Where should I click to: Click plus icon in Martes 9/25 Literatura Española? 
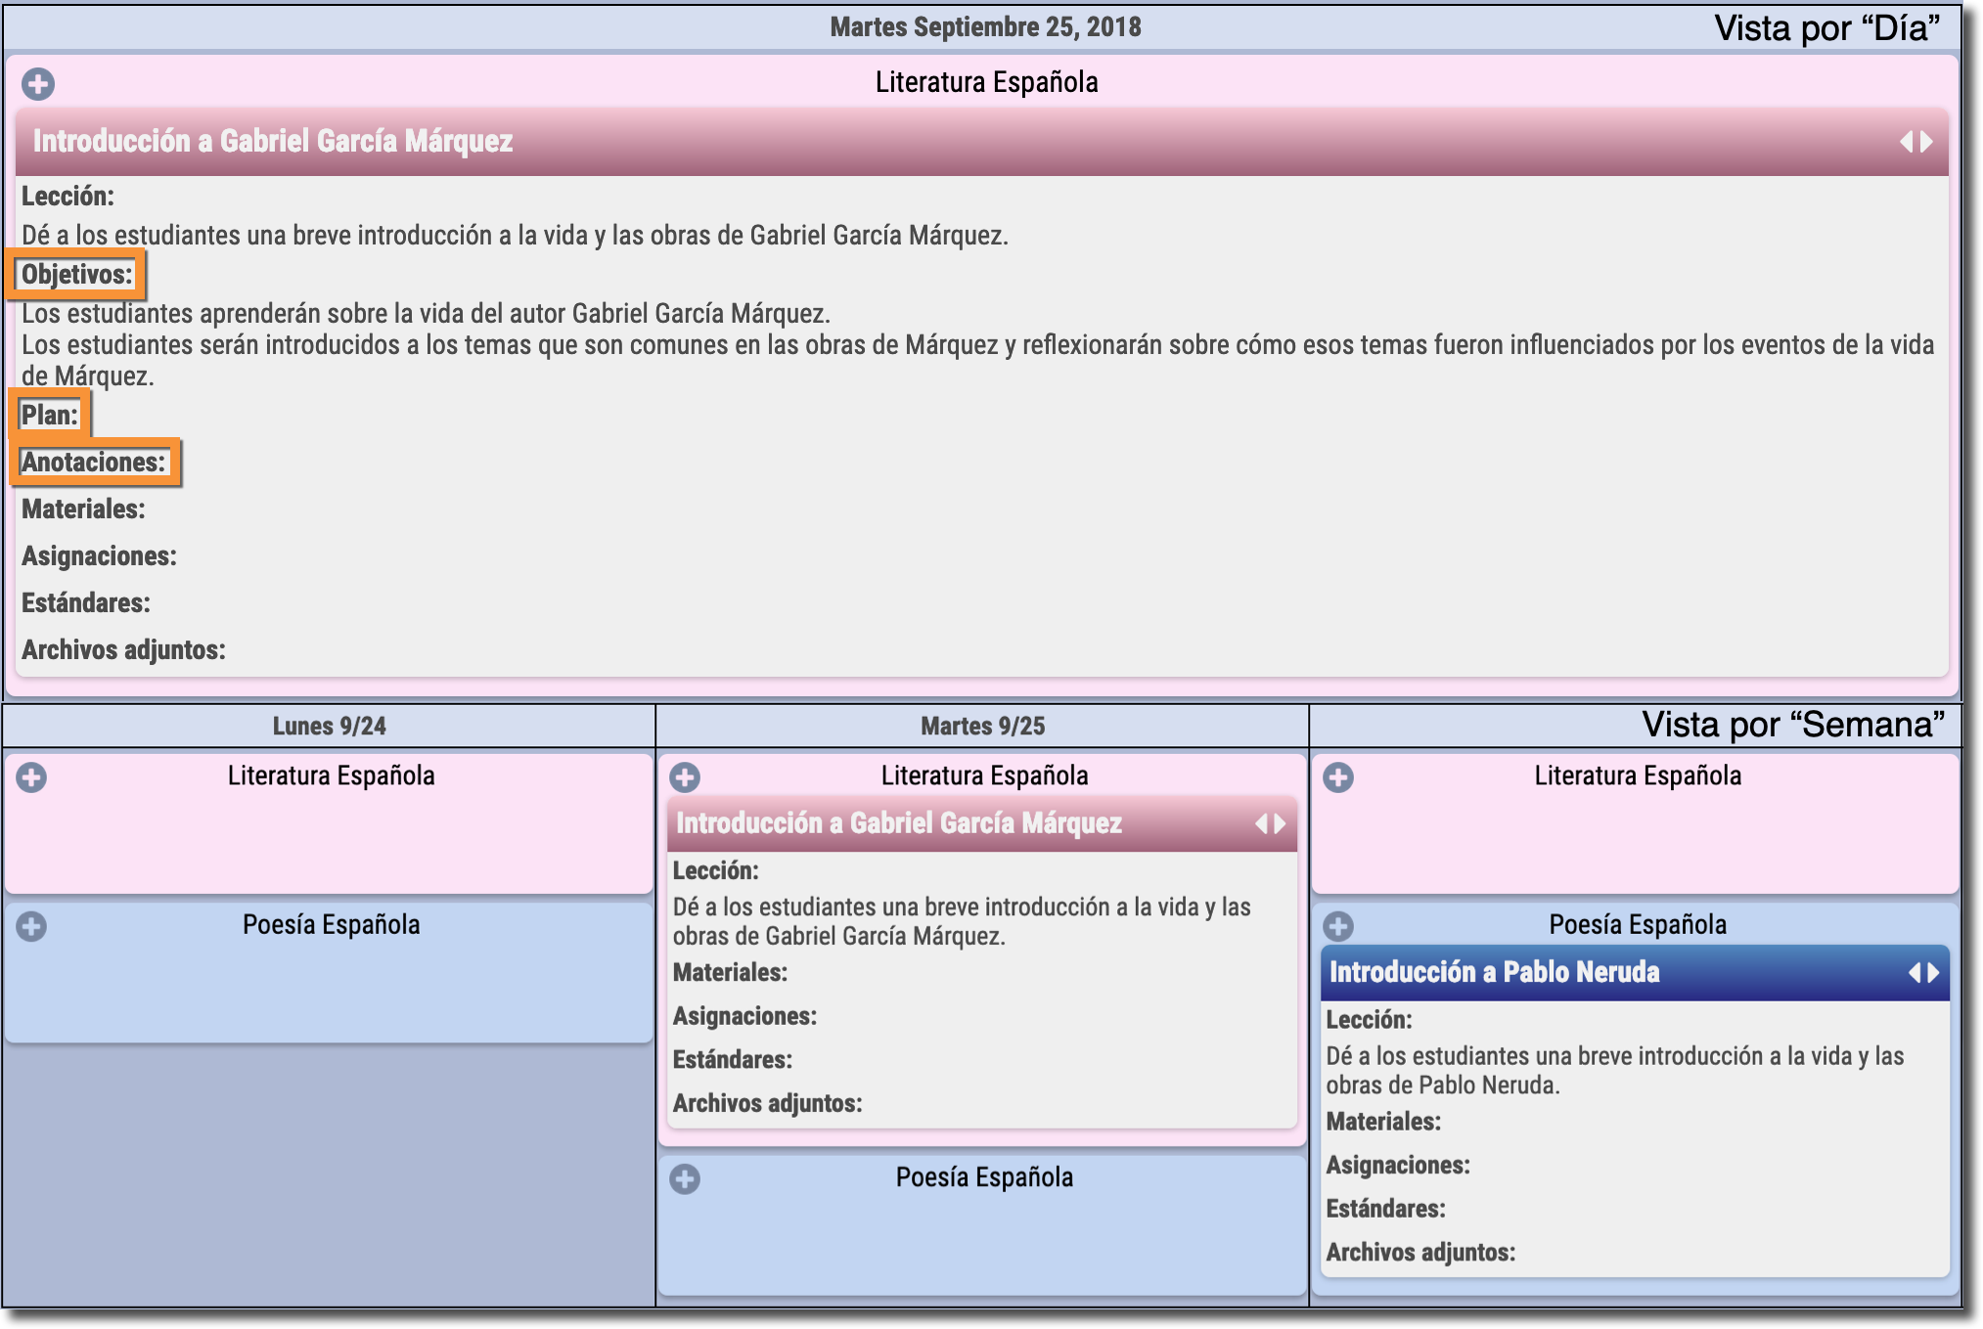click(685, 777)
